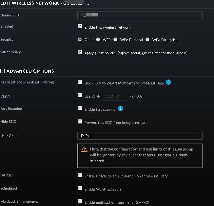Check the Use VLAN checkbox

80,95
